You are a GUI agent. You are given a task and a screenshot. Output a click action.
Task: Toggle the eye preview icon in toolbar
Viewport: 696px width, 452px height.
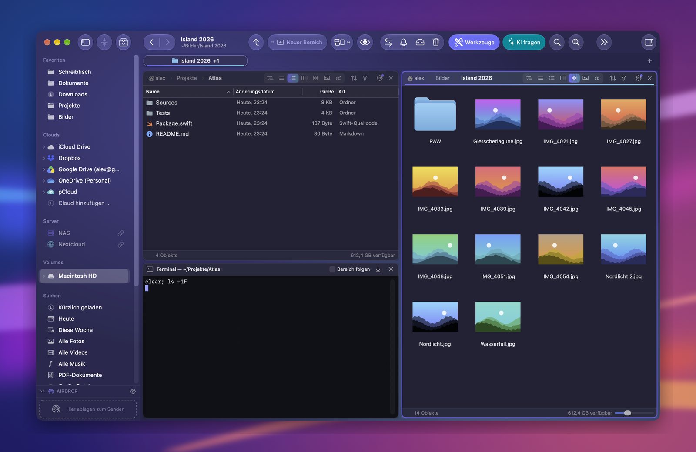[365, 42]
